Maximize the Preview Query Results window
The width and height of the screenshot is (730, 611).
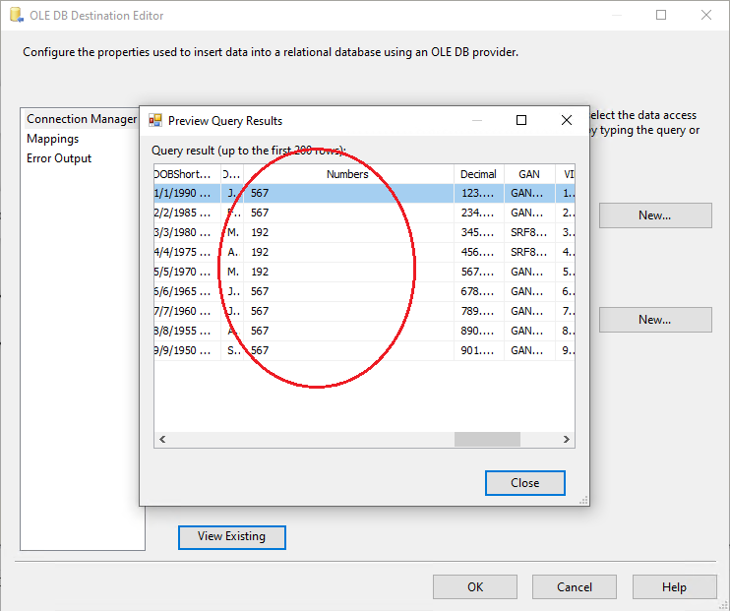pyautogui.click(x=521, y=120)
